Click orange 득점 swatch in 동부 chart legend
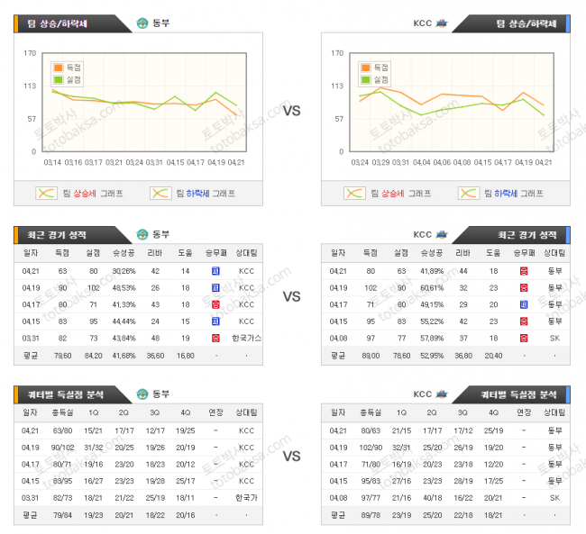586x534 pixels. coord(58,68)
